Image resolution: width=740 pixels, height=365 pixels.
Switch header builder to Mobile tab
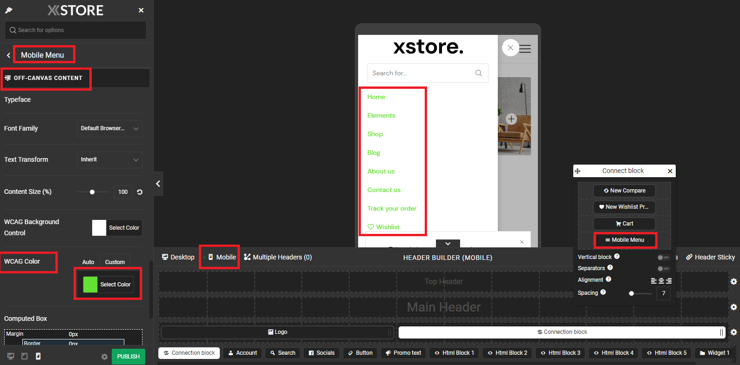click(x=222, y=257)
